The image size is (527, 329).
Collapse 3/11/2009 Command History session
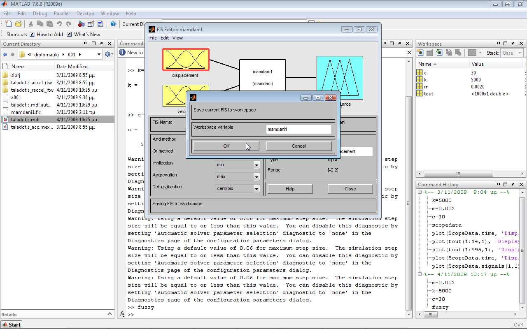tap(420, 192)
